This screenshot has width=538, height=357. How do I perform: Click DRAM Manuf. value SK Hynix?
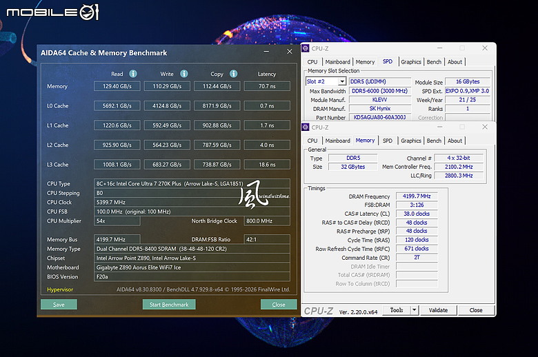coord(380,108)
